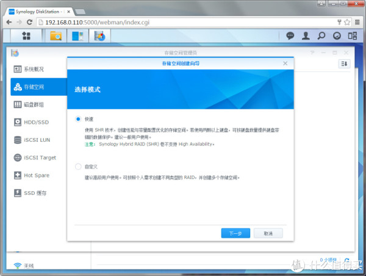Click the HDD/SSD icon in the sidebar

click(x=18, y=122)
